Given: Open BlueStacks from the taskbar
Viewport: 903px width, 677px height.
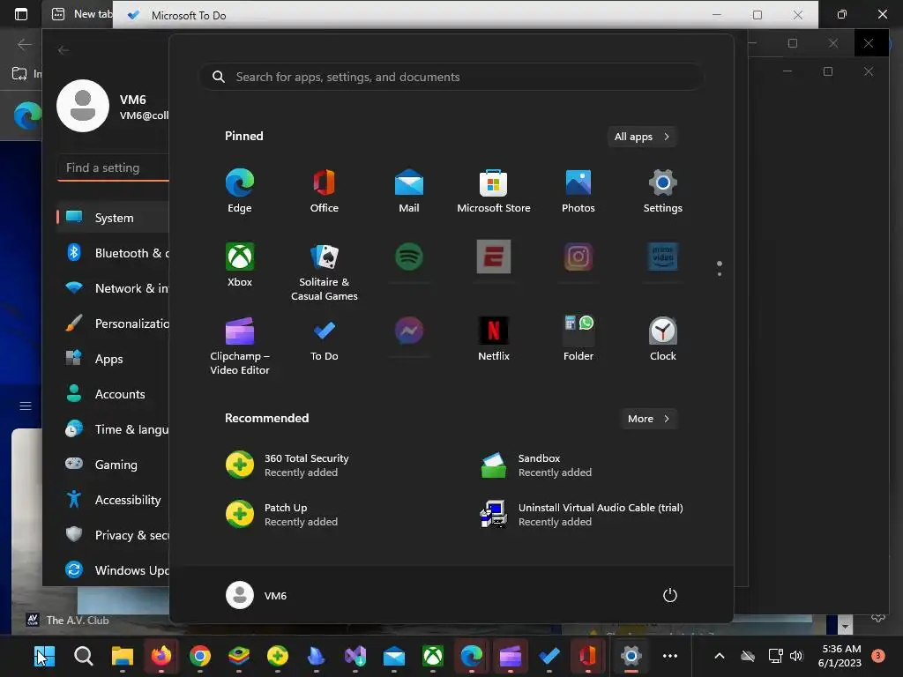Looking at the screenshot, I should (x=238, y=656).
